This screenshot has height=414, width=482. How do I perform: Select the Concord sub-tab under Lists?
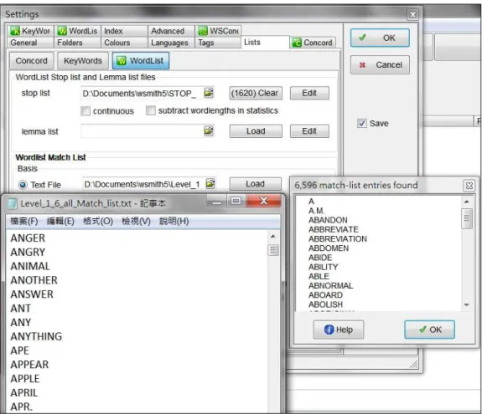point(31,61)
